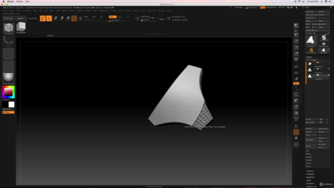Toggle the Zadd mode button
The image size is (334, 188).
click(113, 17)
